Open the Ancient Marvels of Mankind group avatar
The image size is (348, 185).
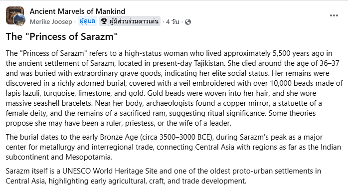click(x=15, y=15)
